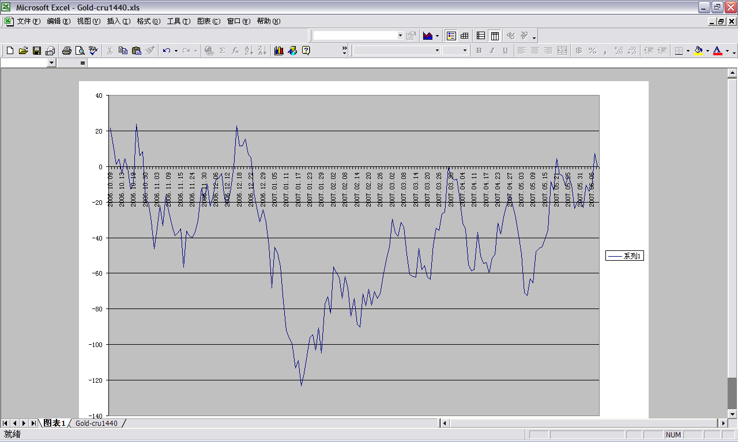Expand the Chart Type dropdown arrow

(x=437, y=36)
